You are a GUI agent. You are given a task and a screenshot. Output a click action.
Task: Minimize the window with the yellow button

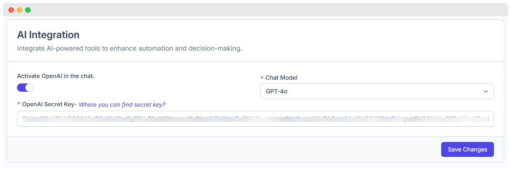20,10
